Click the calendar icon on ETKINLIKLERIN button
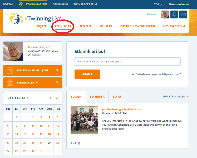 pos(10,82)
